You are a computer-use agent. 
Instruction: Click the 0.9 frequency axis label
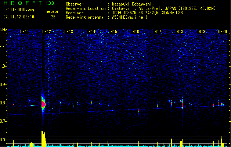[3, 85]
